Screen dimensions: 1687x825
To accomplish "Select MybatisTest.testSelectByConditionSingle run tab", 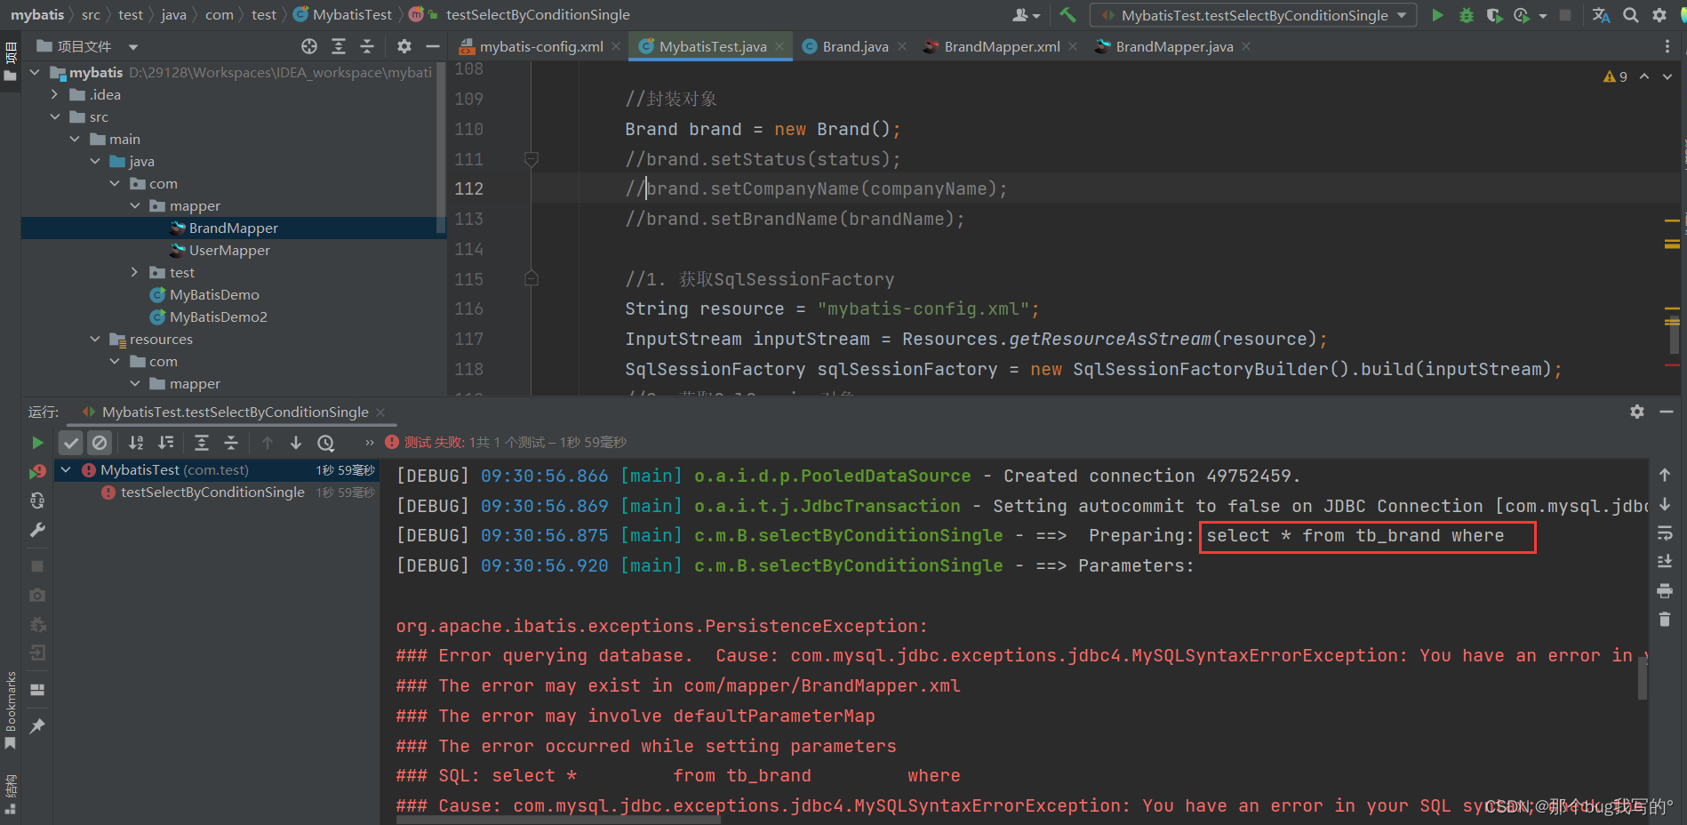I will coord(234,412).
